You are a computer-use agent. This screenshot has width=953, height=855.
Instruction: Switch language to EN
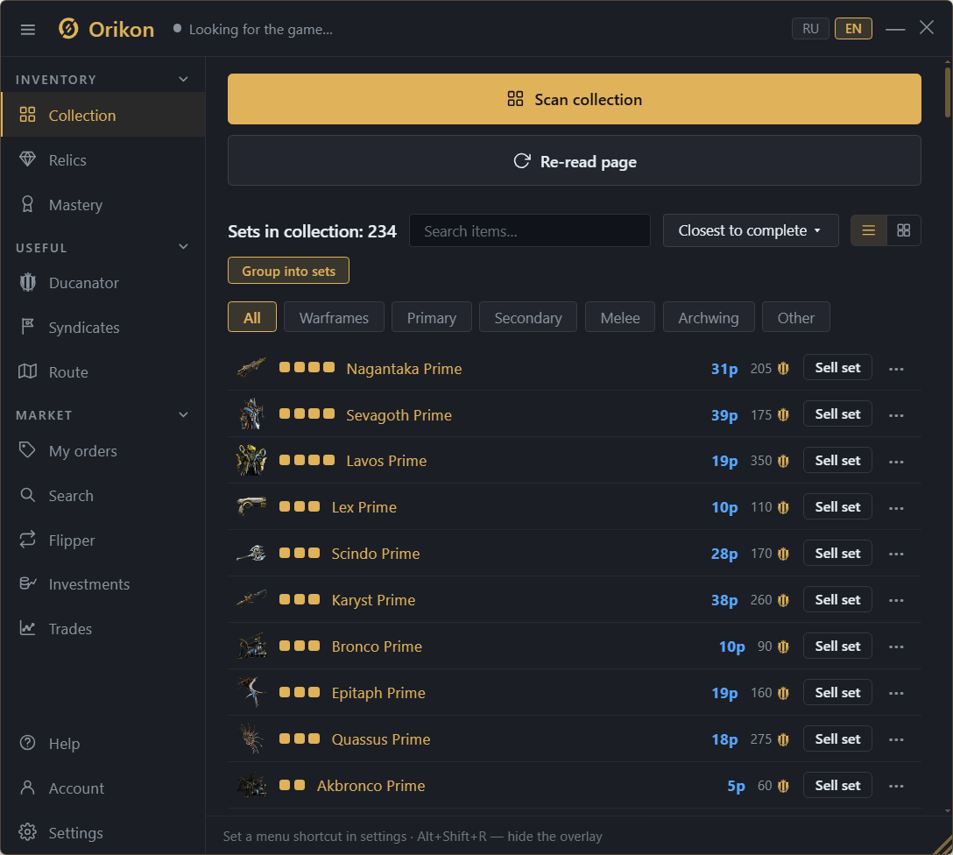point(853,29)
